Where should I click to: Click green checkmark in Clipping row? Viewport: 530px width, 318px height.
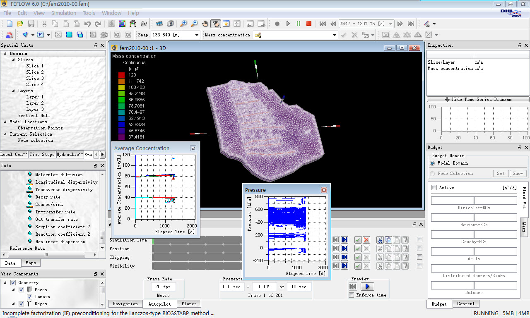(358, 257)
